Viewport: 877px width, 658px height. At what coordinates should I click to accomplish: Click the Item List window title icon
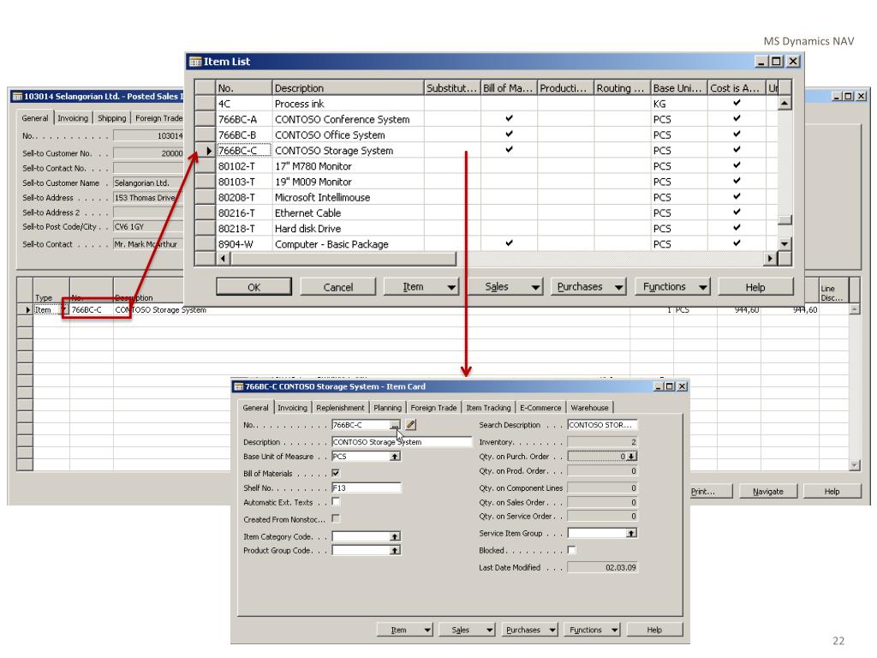point(195,62)
